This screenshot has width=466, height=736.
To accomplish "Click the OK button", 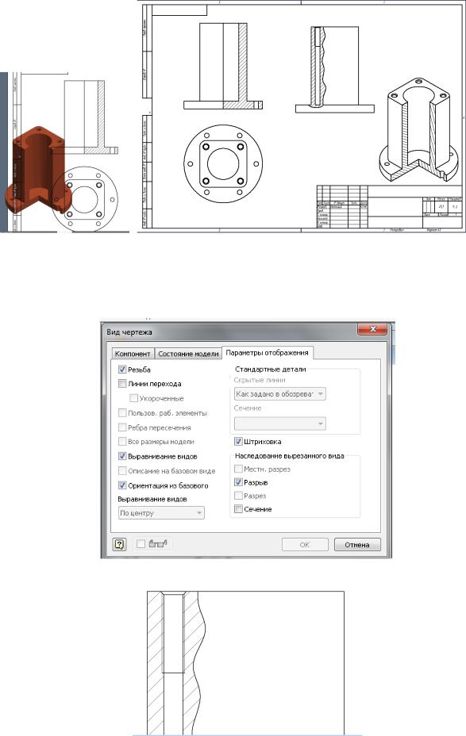I will (304, 545).
